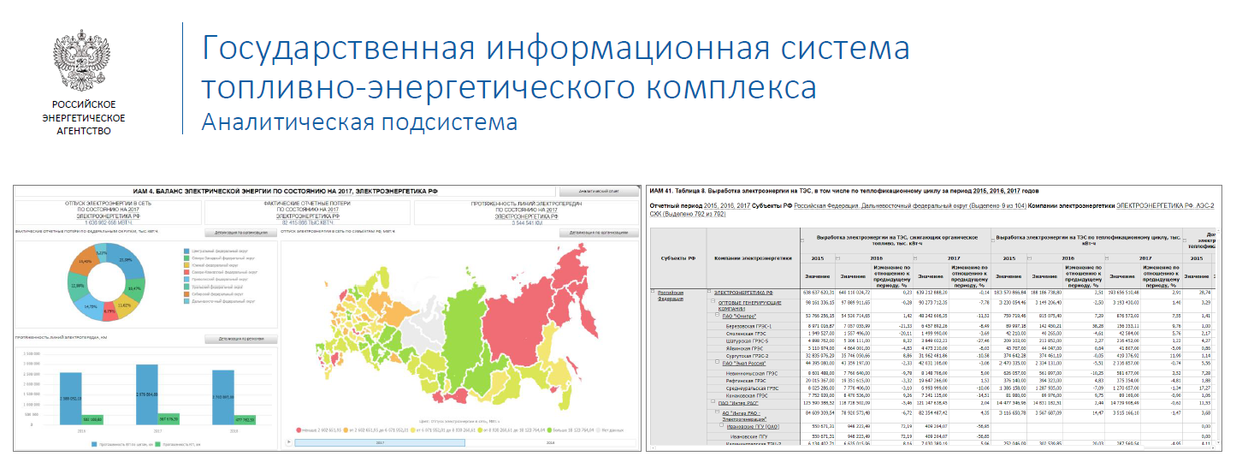Viewport: 1248px width, 468px height.
Task: Click Детализация по организациям above the donut chart
Action: pos(240,232)
